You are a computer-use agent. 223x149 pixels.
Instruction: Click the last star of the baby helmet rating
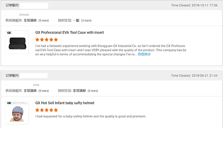(56, 110)
